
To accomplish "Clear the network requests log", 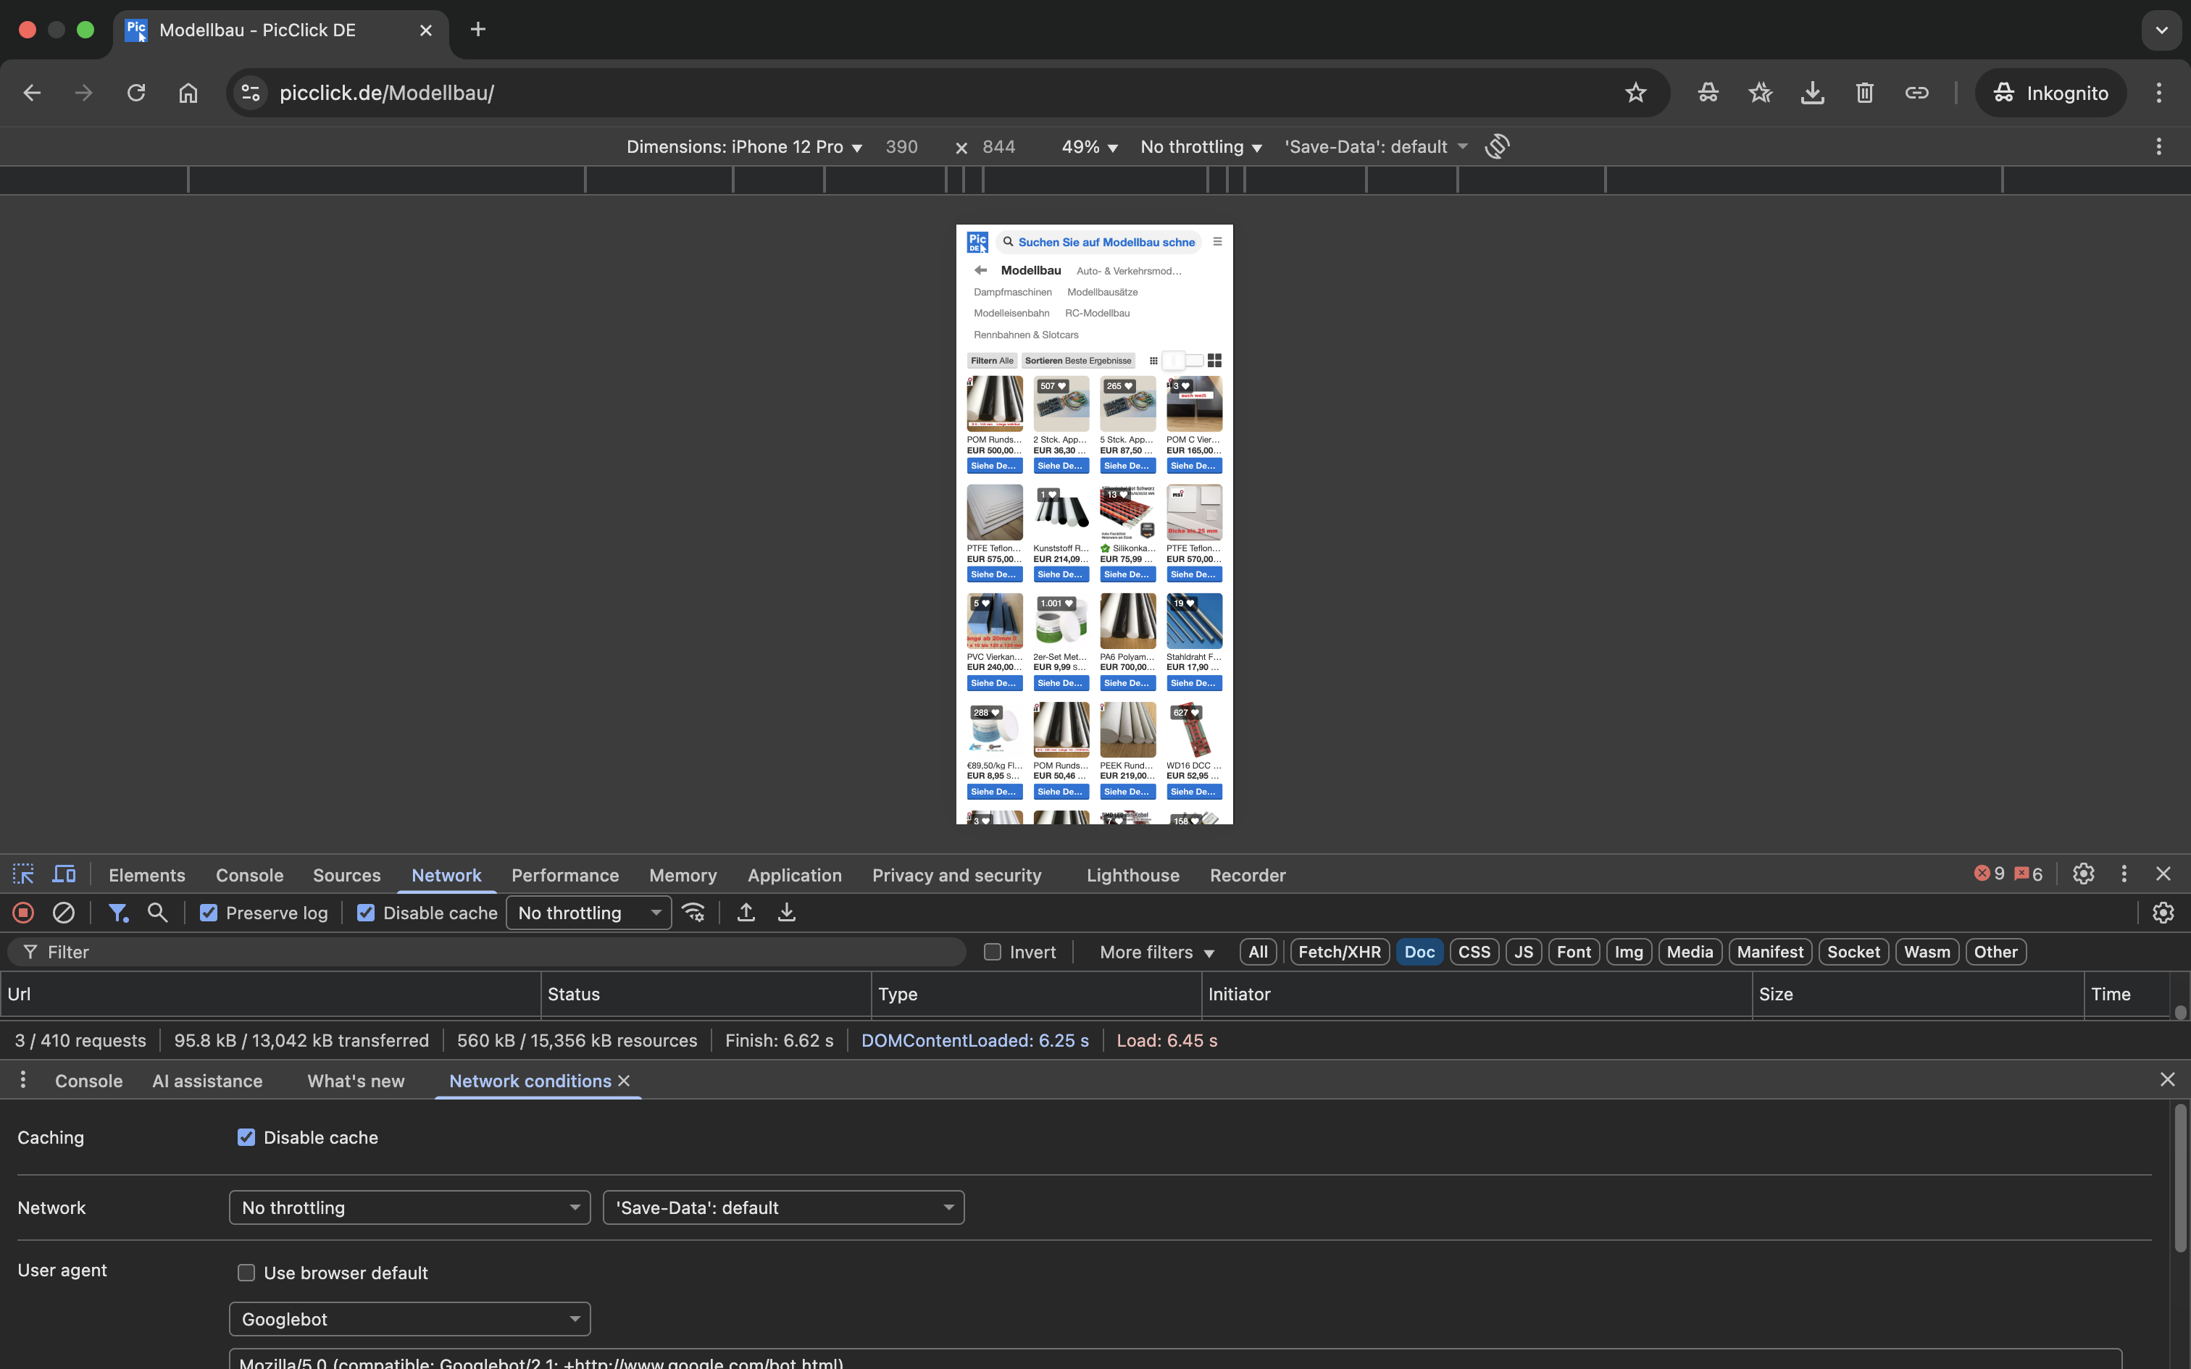I will pyautogui.click(x=63, y=912).
